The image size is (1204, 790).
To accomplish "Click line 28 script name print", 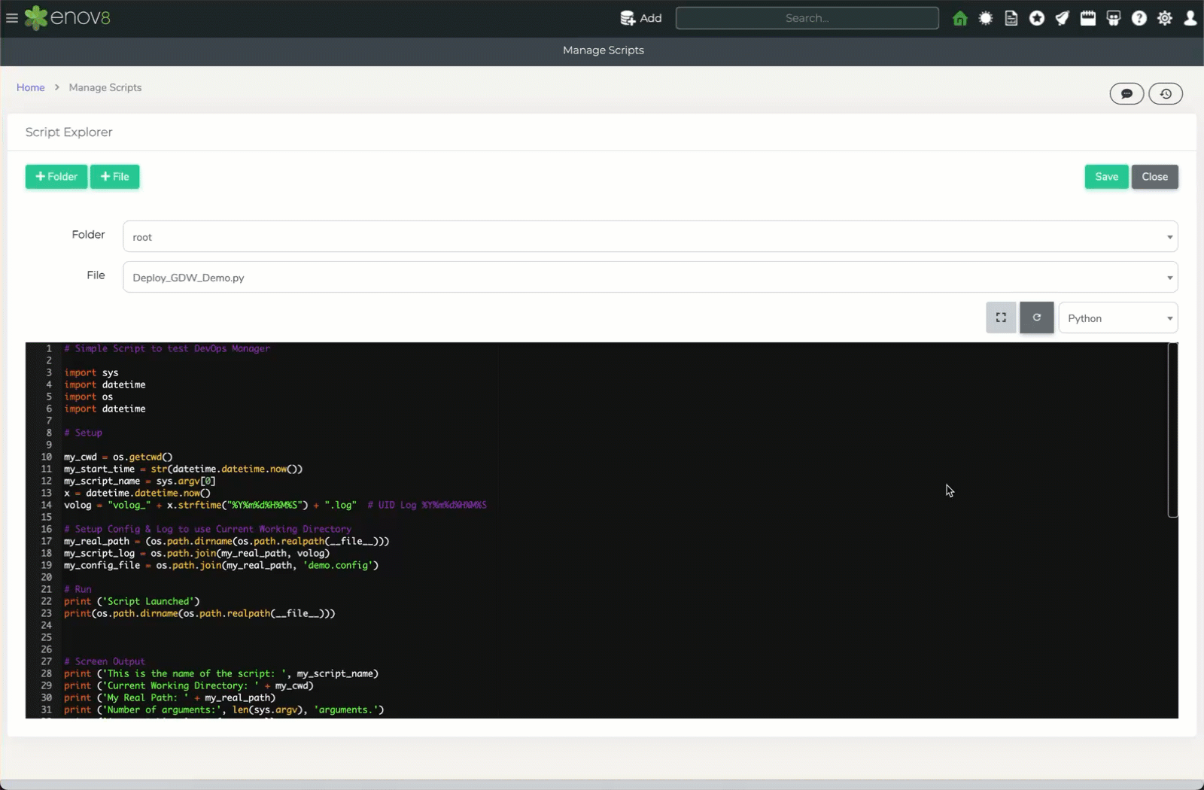I will tap(221, 673).
